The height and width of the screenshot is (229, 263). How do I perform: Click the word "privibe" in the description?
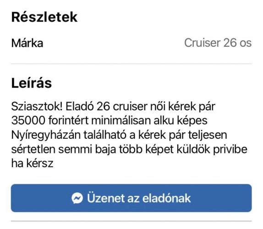click(230, 149)
